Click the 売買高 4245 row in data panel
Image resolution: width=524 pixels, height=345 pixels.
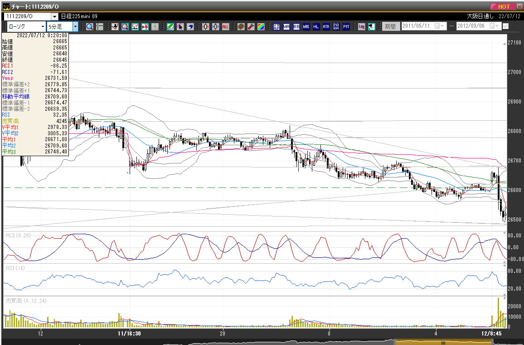[35, 121]
